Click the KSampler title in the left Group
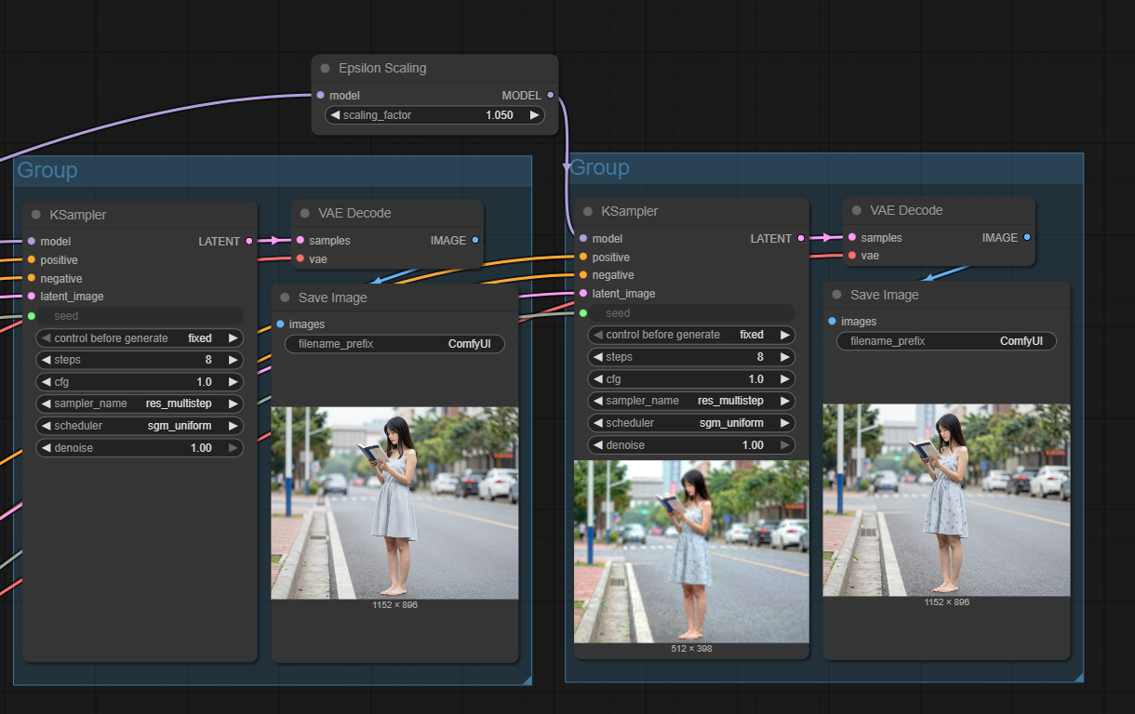This screenshot has height=714, width=1135. 78,215
